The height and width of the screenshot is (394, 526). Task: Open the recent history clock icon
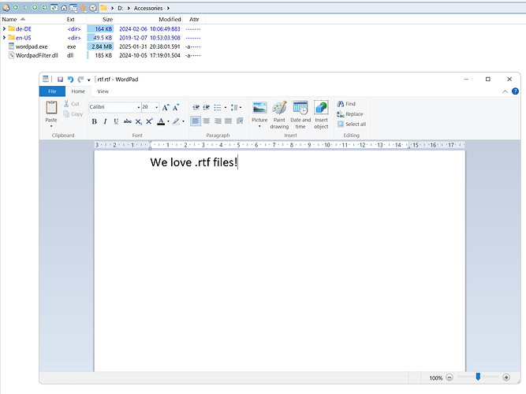[93, 7]
